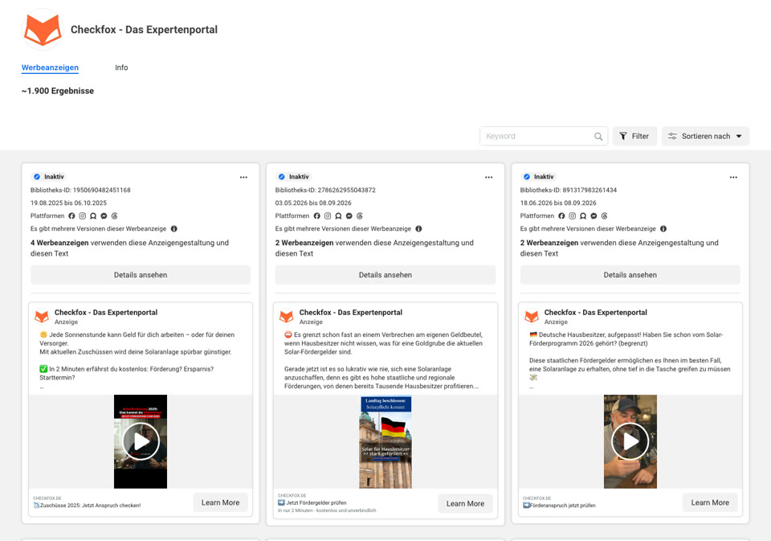This screenshot has height=541, width=771.
Task: Click Messenger platform icon on ad 2786262955043872
Action: click(x=349, y=215)
